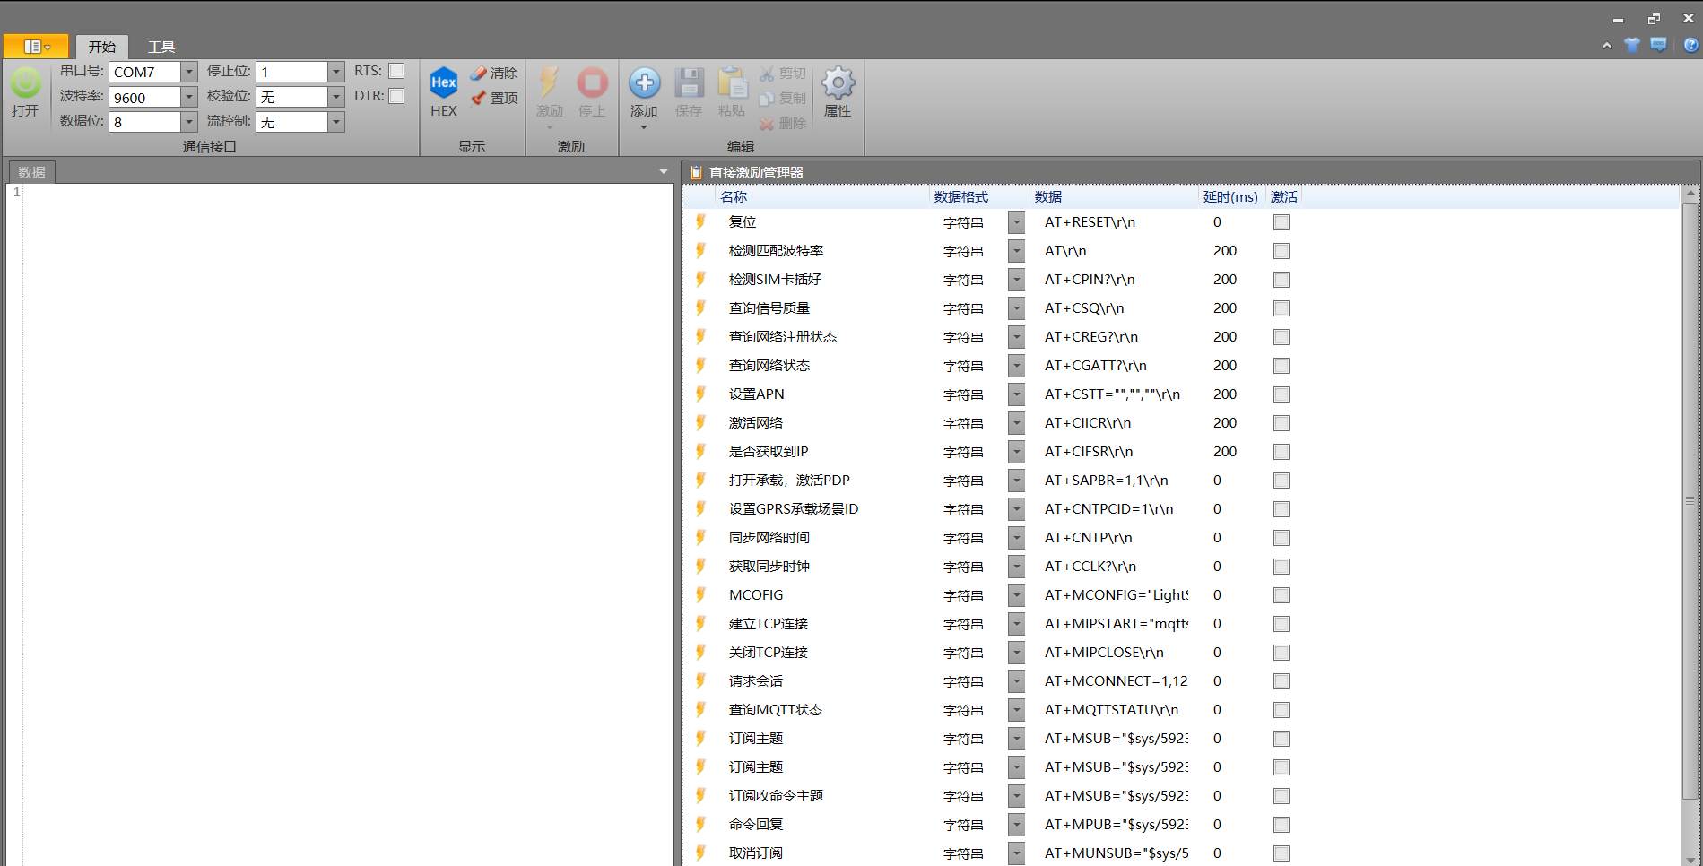Enable the RTS checkbox
Viewport: 1703px width, 866px height.
[x=396, y=71]
